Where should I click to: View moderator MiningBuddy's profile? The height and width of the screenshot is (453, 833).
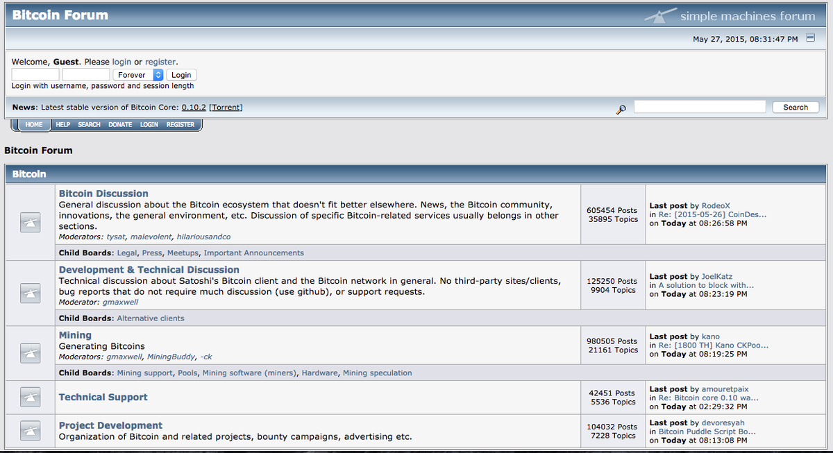click(171, 357)
